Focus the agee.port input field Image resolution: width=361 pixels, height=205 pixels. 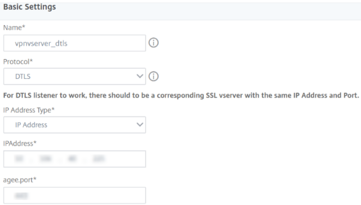coord(74,195)
